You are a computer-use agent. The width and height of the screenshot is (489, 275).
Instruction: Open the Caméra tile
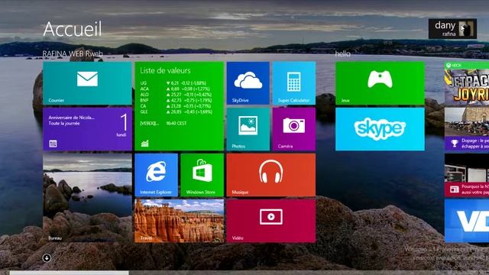tap(293, 129)
